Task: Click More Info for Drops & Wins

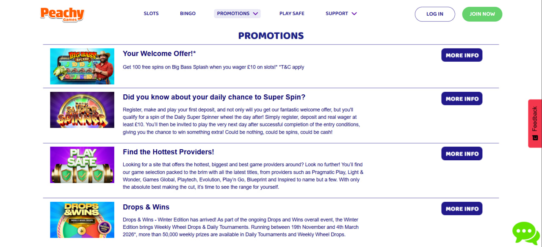Action: (462, 209)
